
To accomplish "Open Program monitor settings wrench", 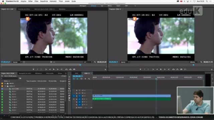I will (201, 62).
